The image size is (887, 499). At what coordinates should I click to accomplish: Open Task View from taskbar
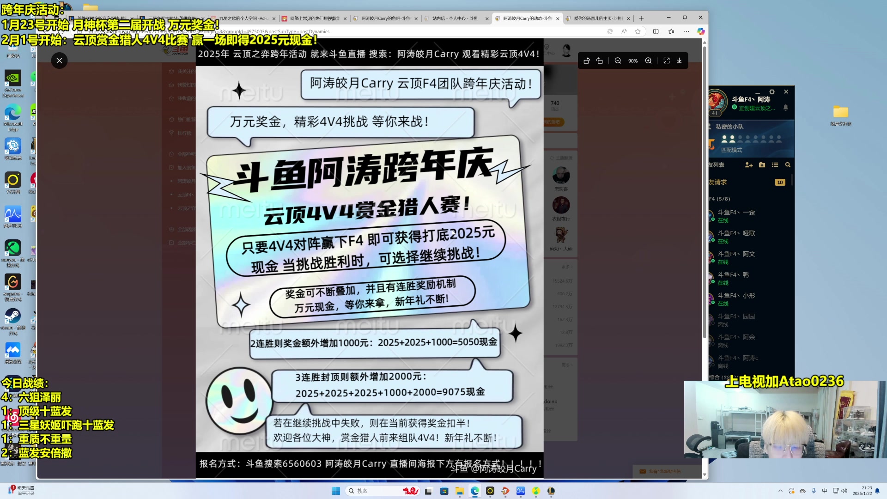click(x=429, y=491)
